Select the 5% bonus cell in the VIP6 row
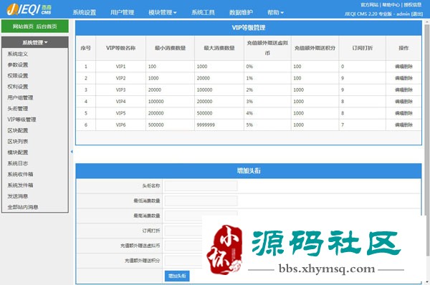430x285 pixels. (267, 125)
